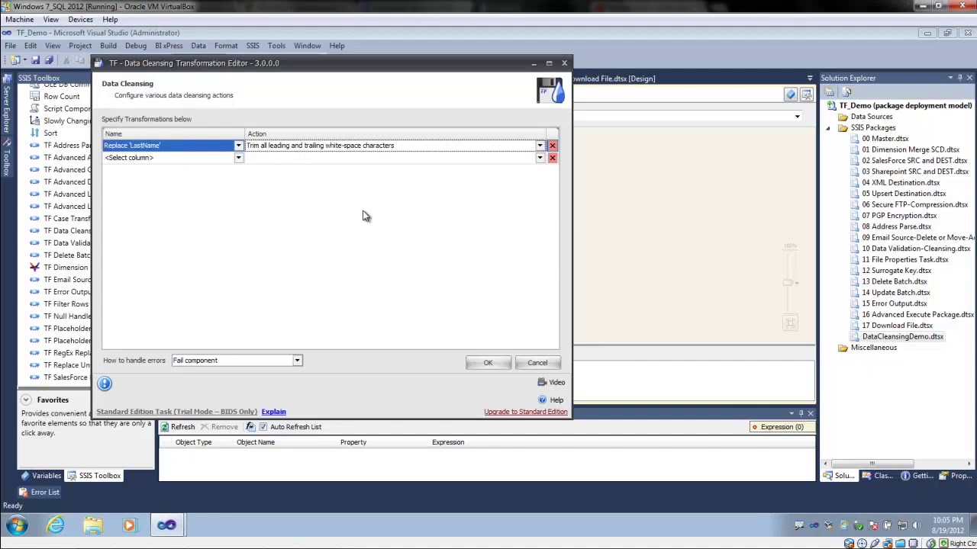The width and height of the screenshot is (977, 549).
Task: Open the Error List tab
Action: tap(38, 493)
